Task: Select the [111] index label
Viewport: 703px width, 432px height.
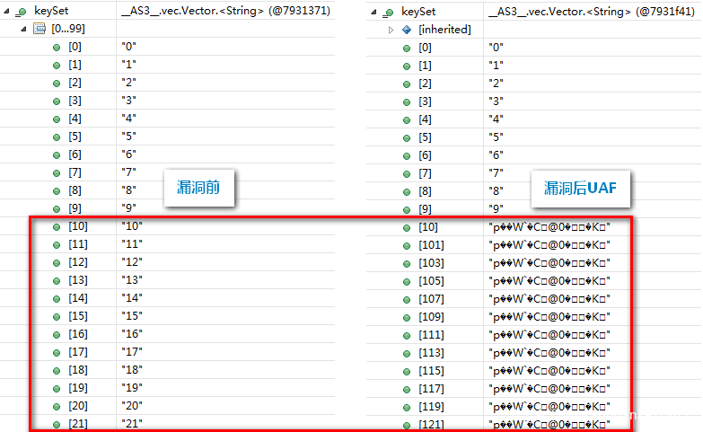Action: coord(431,335)
